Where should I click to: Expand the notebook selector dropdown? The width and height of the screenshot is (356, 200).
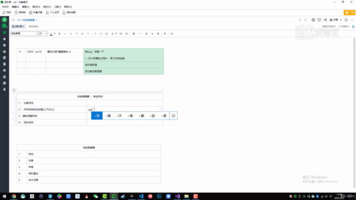18,27
